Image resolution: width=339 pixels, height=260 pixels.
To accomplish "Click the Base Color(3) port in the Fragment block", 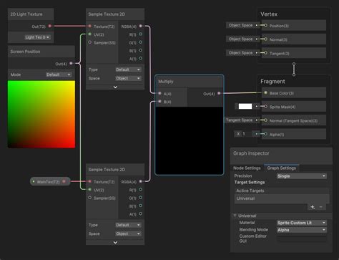I will (265, 92).
